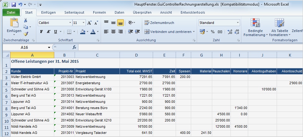
Task: Open the font color palette arrow
Action: pos(98,32)
